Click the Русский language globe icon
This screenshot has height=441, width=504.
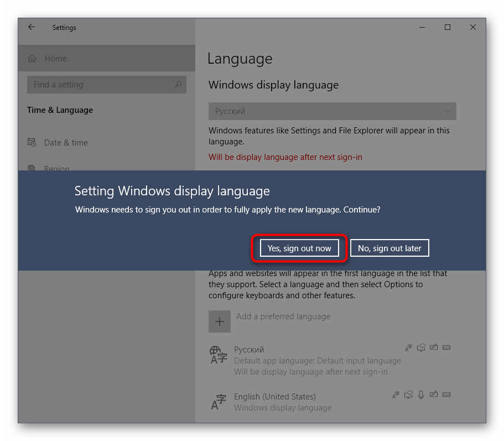tap(218, 355)
